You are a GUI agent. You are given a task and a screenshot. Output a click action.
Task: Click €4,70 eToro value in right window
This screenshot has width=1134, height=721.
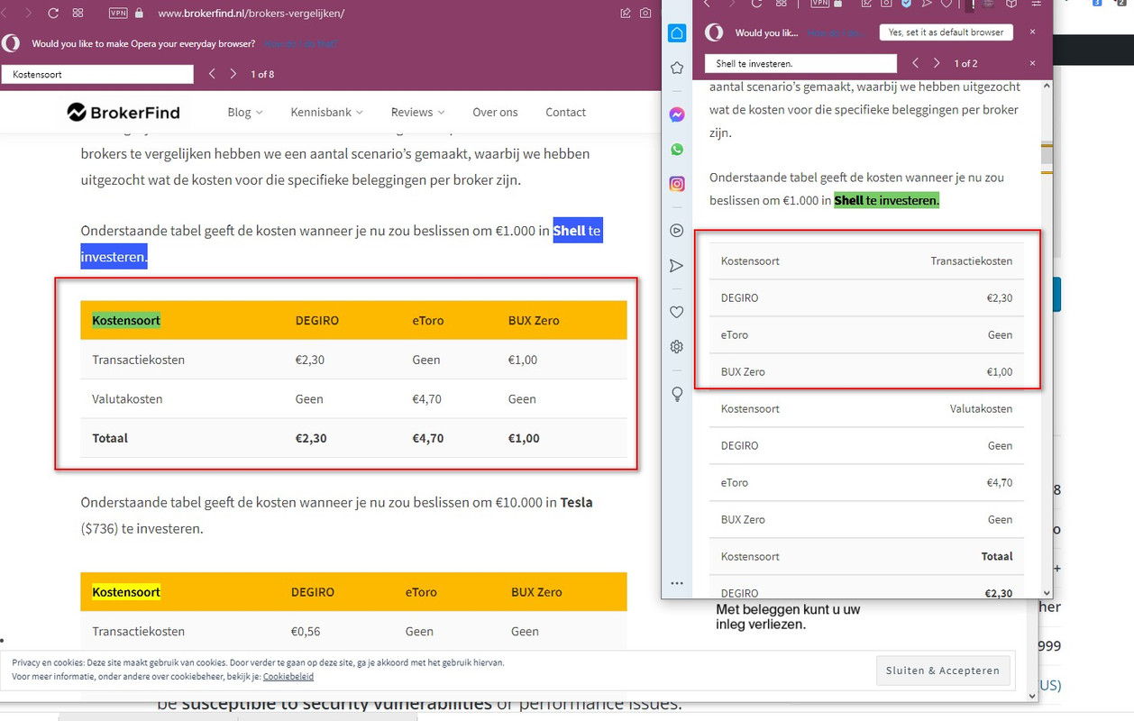[x=1000, y=482]
